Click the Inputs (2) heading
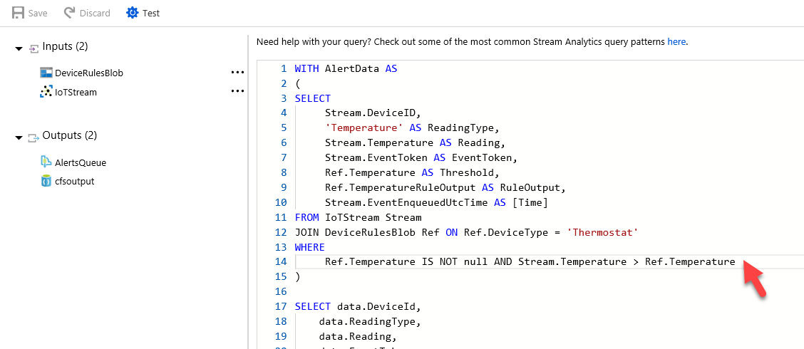The image size is (804, 349). coord(65,46)
